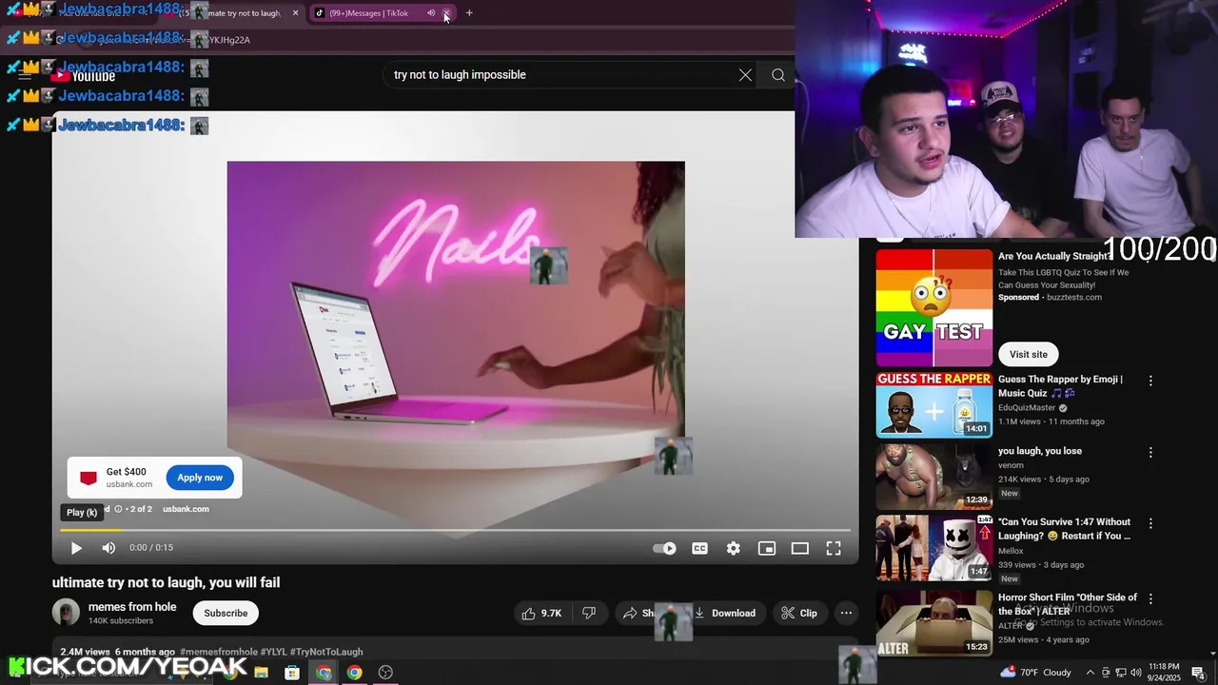Like the video showing 9.7K likes
This screenshot has height=685, width=1218.
tap(541, 614)
